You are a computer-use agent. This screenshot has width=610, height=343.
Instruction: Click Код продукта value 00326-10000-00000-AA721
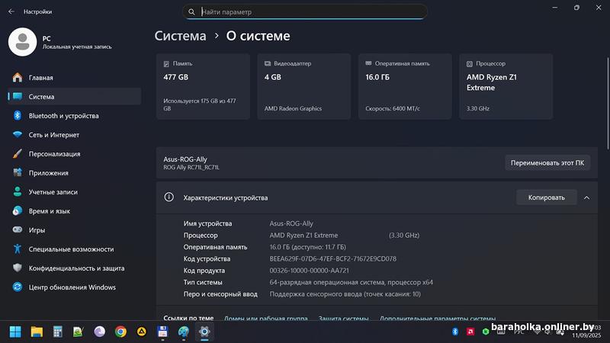309,271
